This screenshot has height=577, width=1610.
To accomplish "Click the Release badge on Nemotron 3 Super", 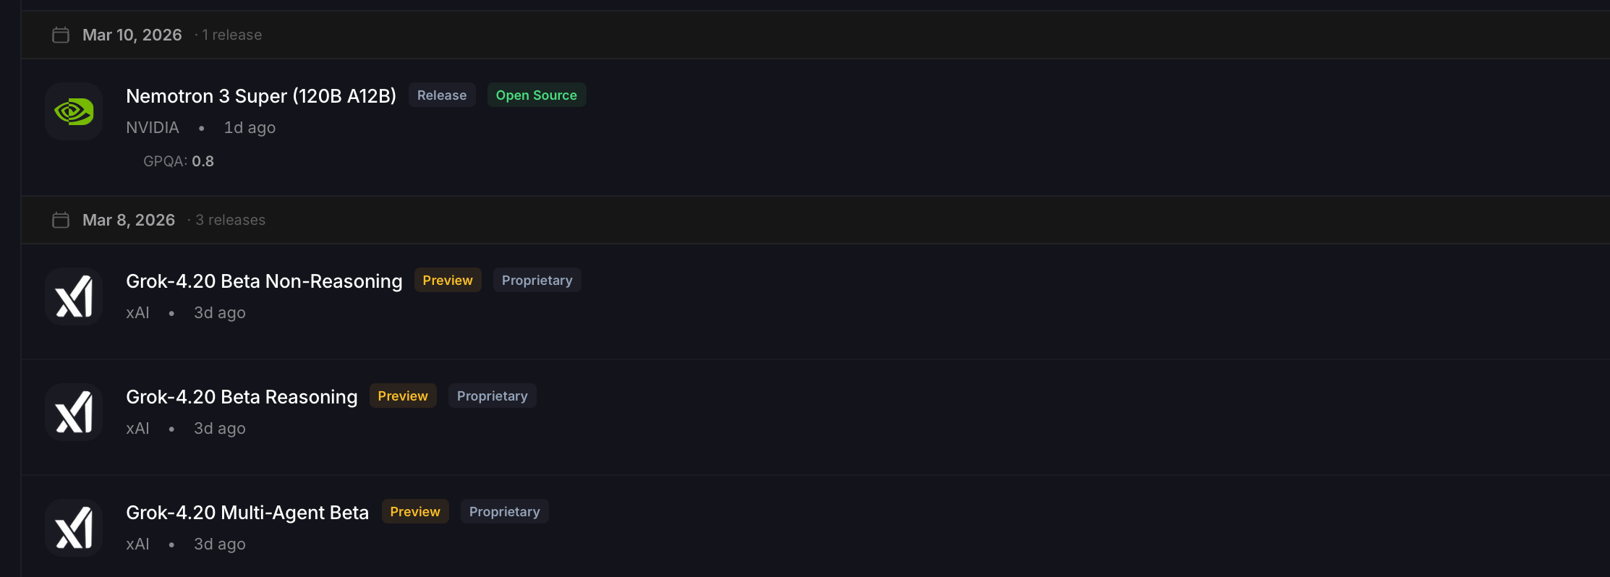I will 441,95.
